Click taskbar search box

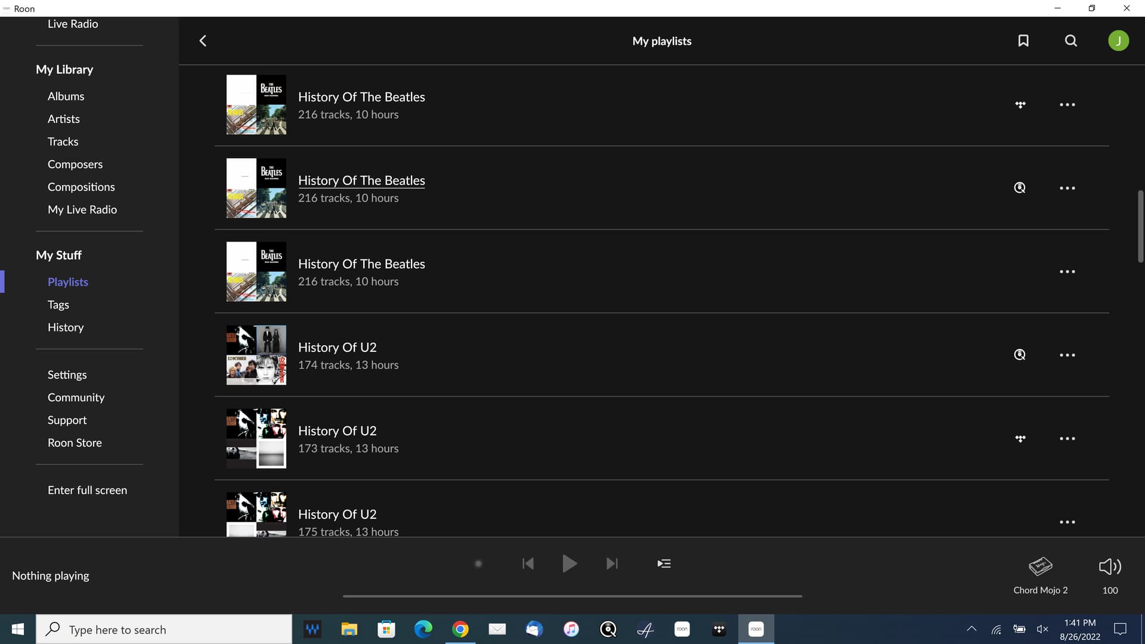[x=164, y=629]
